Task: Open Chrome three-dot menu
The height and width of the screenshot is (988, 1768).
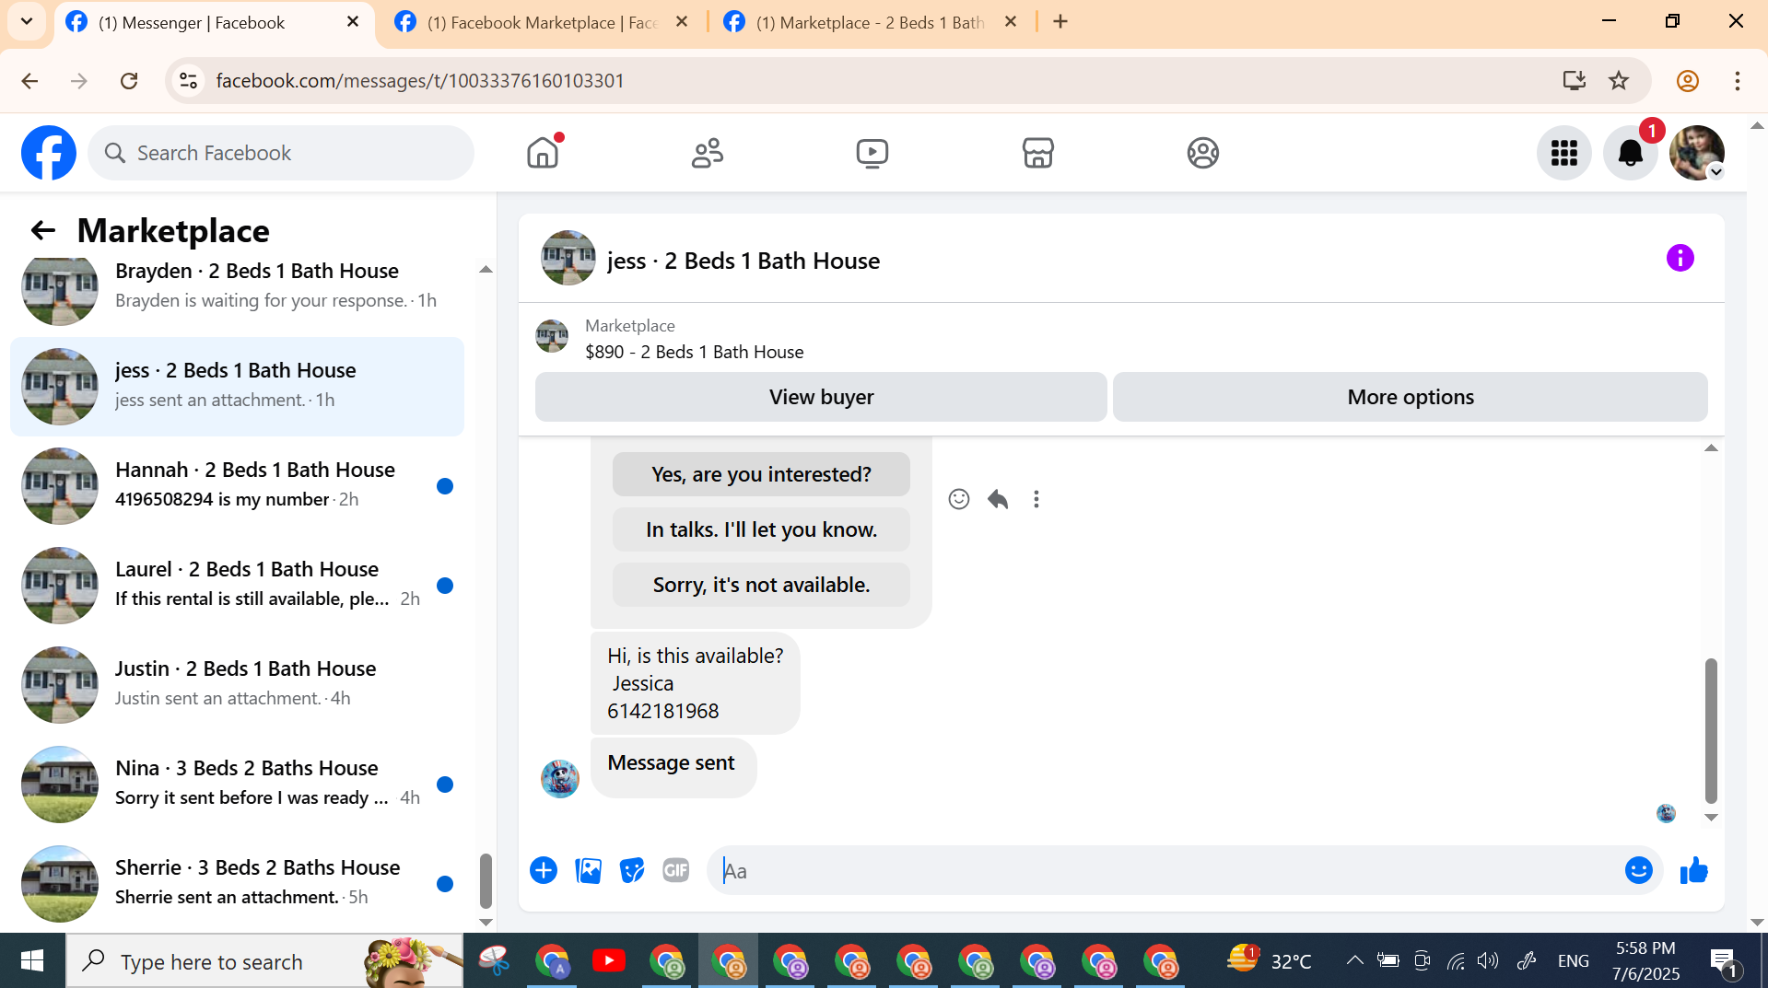Action: point(1738,81)
